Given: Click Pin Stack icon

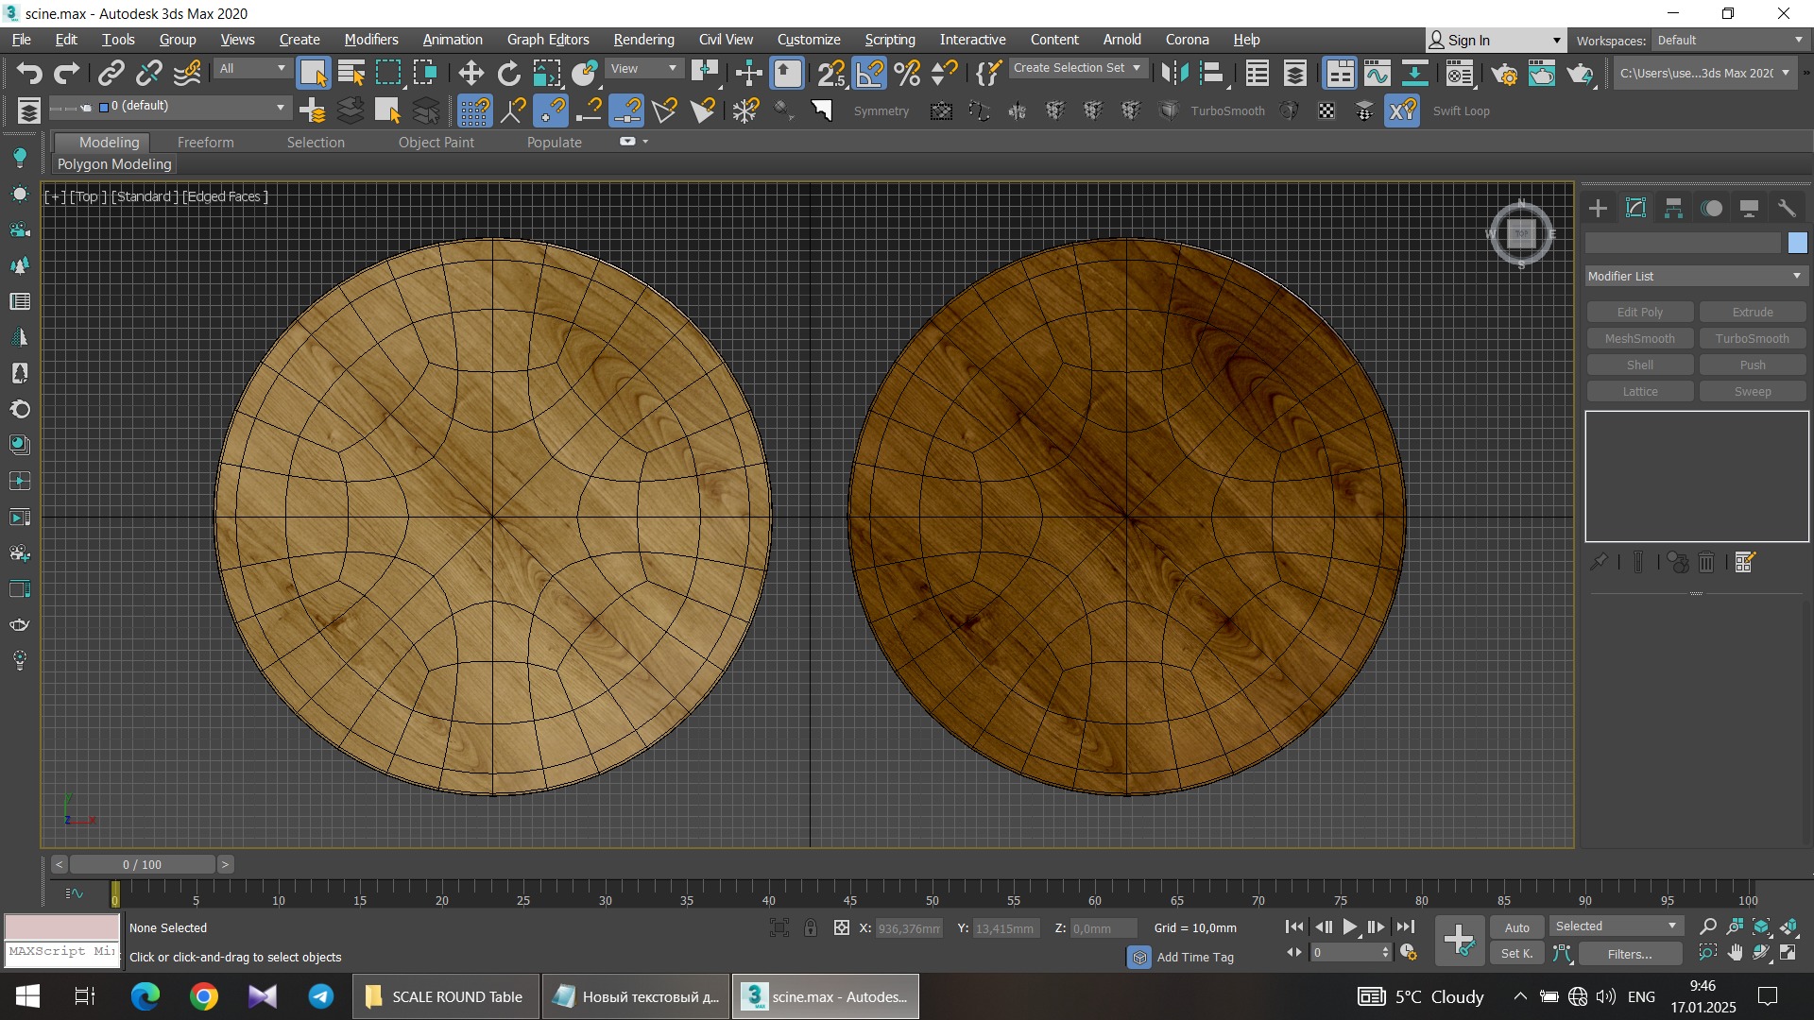Looking at the screenshot, I should tap(1599, 562).
